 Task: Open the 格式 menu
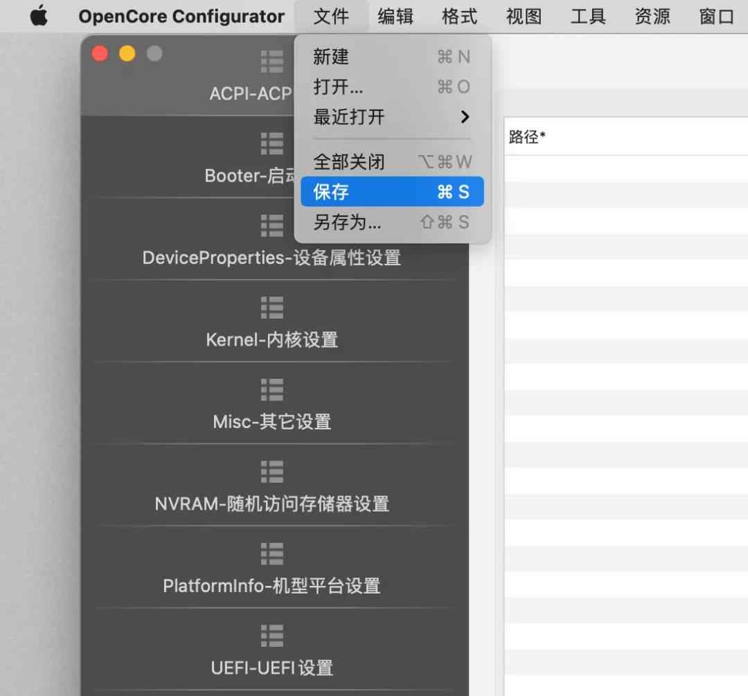[x=459, y=17]
